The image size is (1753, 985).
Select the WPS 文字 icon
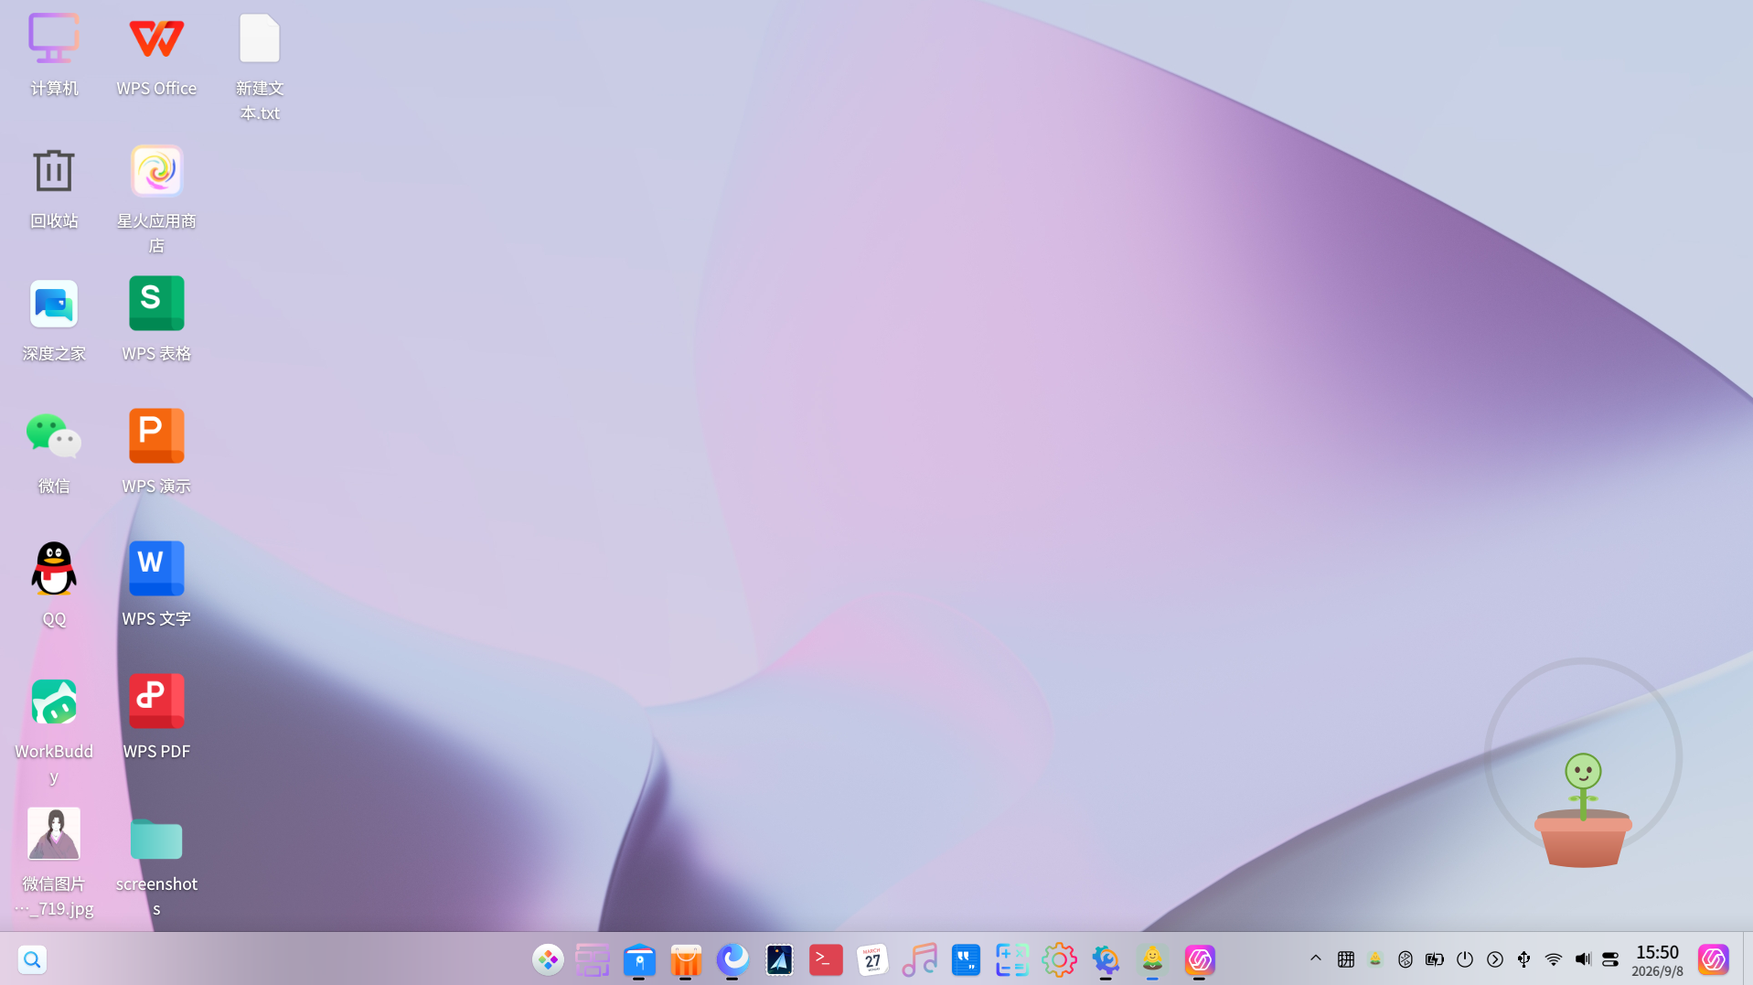[156, 585]
